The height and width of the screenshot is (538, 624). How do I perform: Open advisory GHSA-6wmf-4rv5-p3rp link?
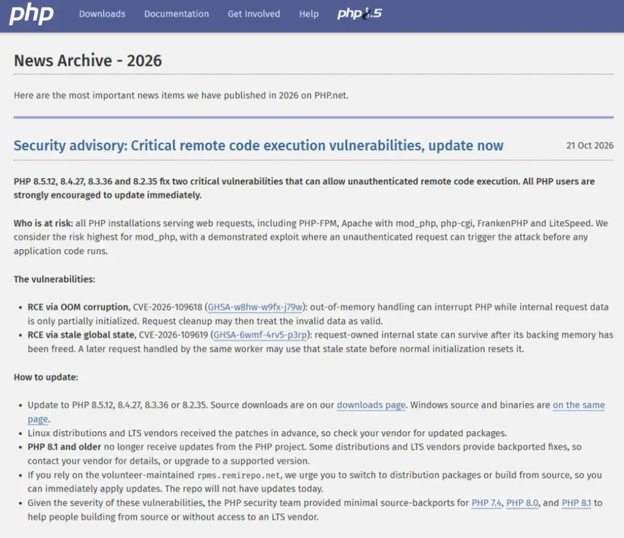(x=260, y=335)
